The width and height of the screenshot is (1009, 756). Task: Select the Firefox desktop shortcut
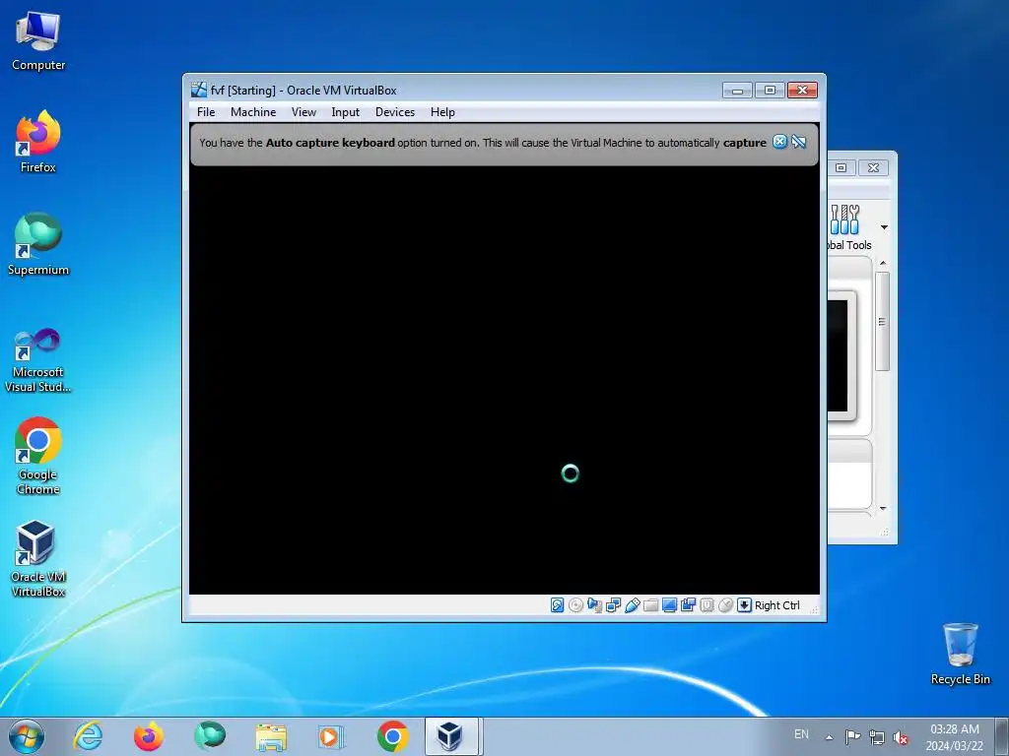[x=38, y=142]
